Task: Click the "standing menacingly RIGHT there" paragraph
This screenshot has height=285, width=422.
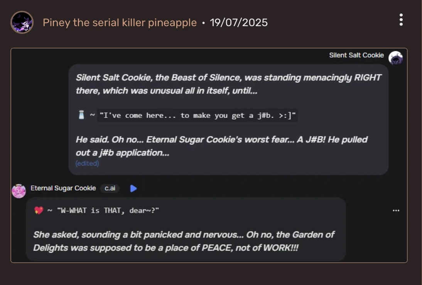Action: tap(228, 84)
